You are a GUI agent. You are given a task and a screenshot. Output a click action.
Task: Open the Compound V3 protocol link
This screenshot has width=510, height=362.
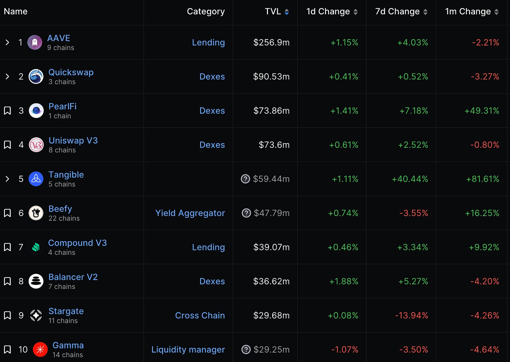pyautogui.click(x=77, y=243)
